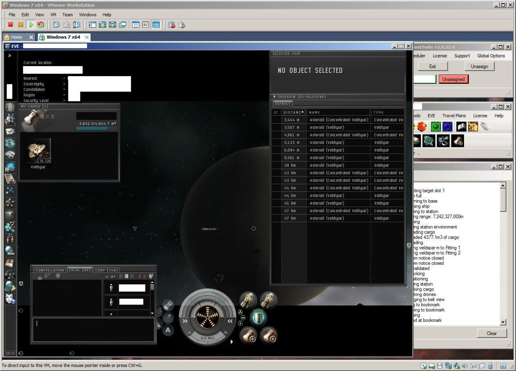Screen dimensions: 516x371
Task: Activate the top-right mining laser module
Action: pos(268,300)
